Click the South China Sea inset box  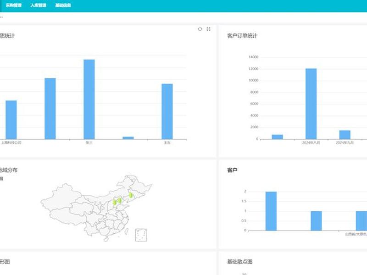click(x=141, y=235)
